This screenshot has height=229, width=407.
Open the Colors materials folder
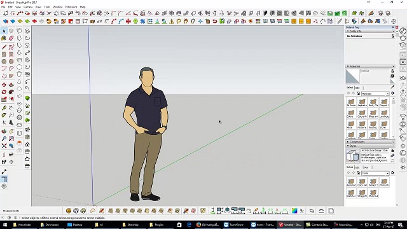[x=351, y=113]
